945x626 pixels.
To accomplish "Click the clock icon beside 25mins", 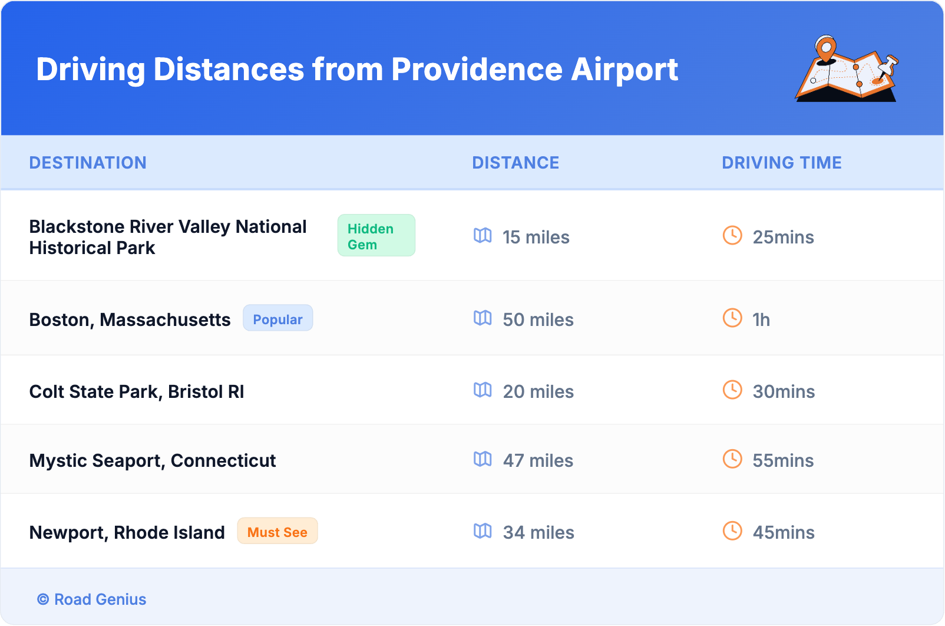I will [732, 236].
